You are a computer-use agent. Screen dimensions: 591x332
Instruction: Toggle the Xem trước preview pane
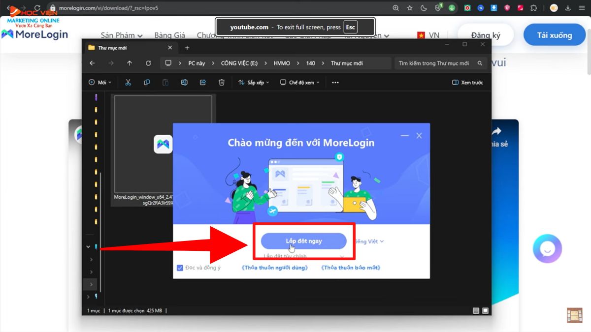468,83
